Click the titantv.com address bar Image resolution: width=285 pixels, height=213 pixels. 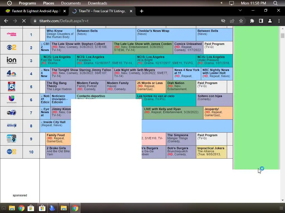pos(126,21)
